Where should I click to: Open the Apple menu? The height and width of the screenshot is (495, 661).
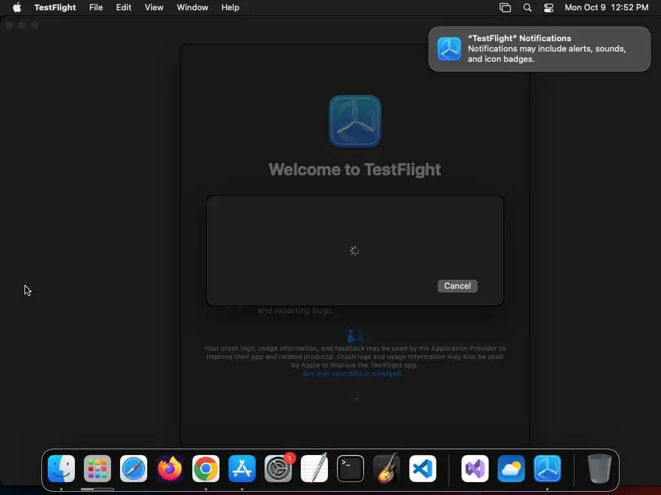[x=17, y=7]
